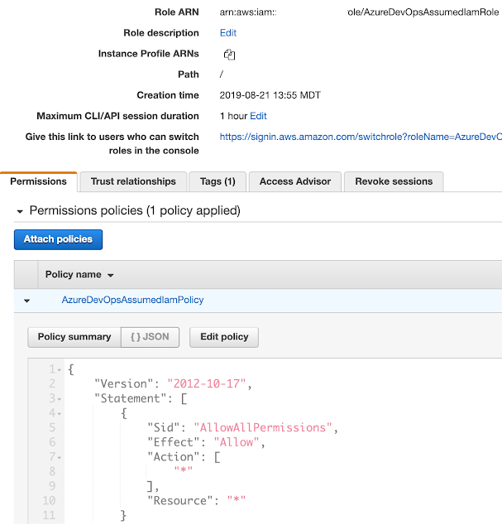Sort by Policy name column

[x=79, y=274]
